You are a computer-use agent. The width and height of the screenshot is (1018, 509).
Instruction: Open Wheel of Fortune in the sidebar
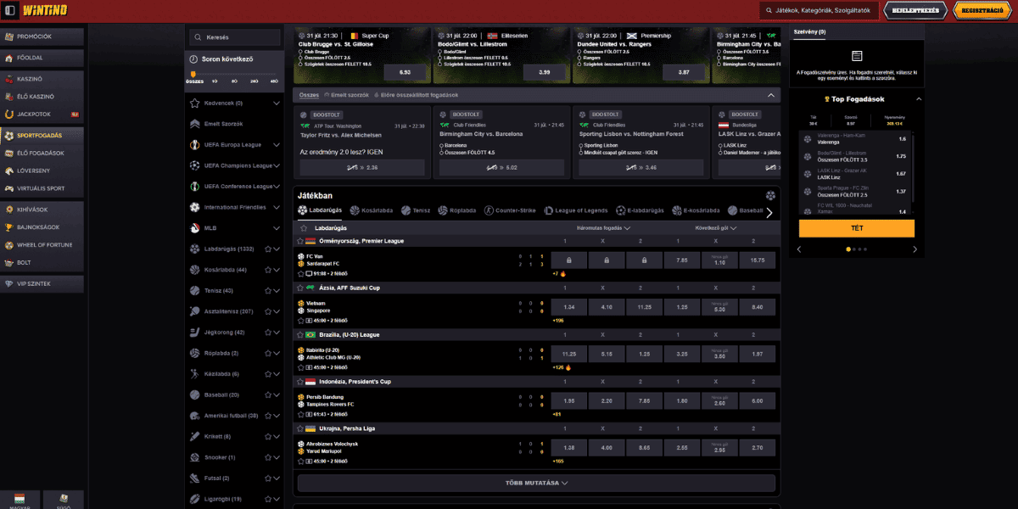point(42,245)
